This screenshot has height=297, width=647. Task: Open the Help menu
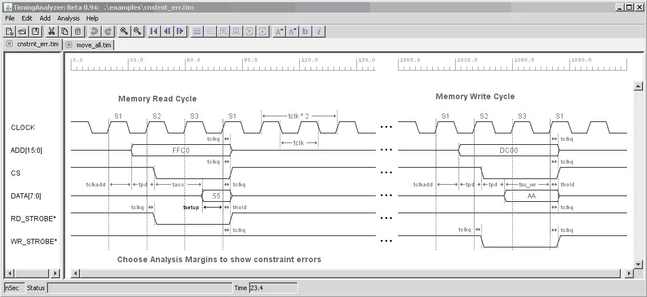93,18
